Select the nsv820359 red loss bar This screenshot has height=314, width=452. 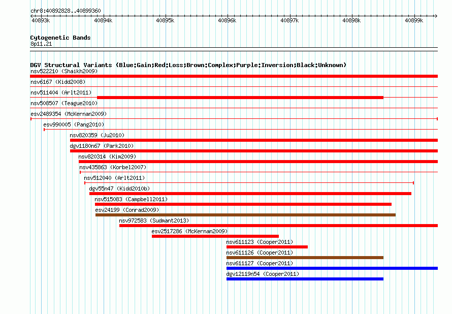pos(254,140)
